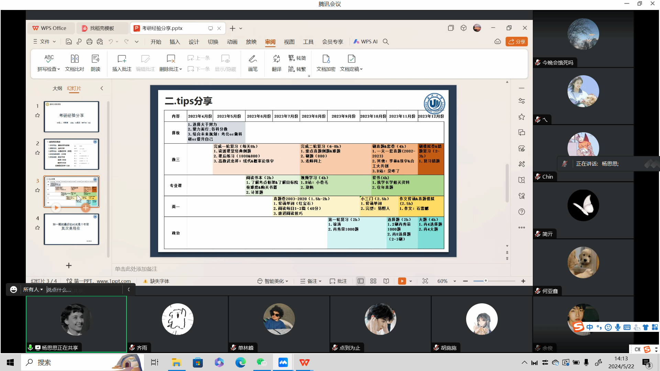
Task: Click the 朗读 read aloud icon
Action: point(95,59)
